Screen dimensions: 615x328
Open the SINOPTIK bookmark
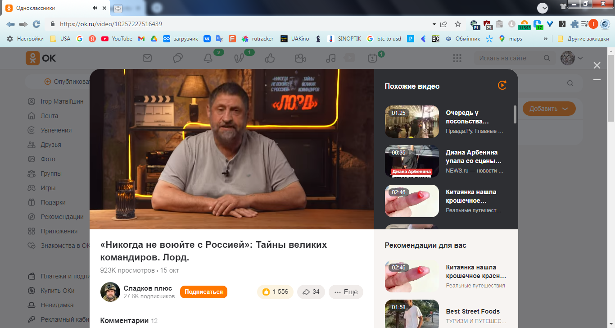click(x=344, y=39)
